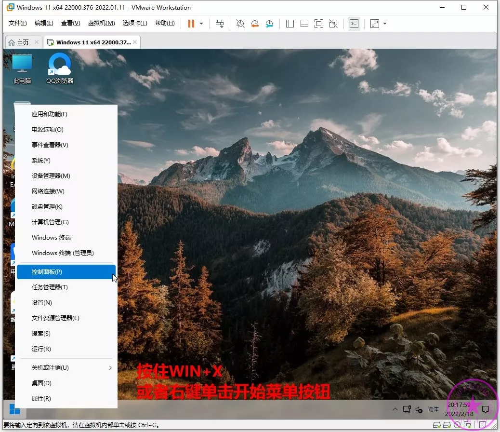The height and width of the screenshot is (432, 500).
Task: Click the take snapshot toolbar icon
Action: (240, 24)
